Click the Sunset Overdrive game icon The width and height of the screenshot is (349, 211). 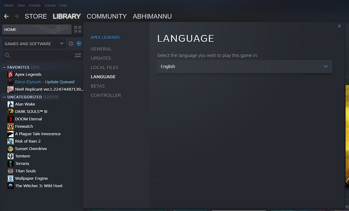(11, 149)
